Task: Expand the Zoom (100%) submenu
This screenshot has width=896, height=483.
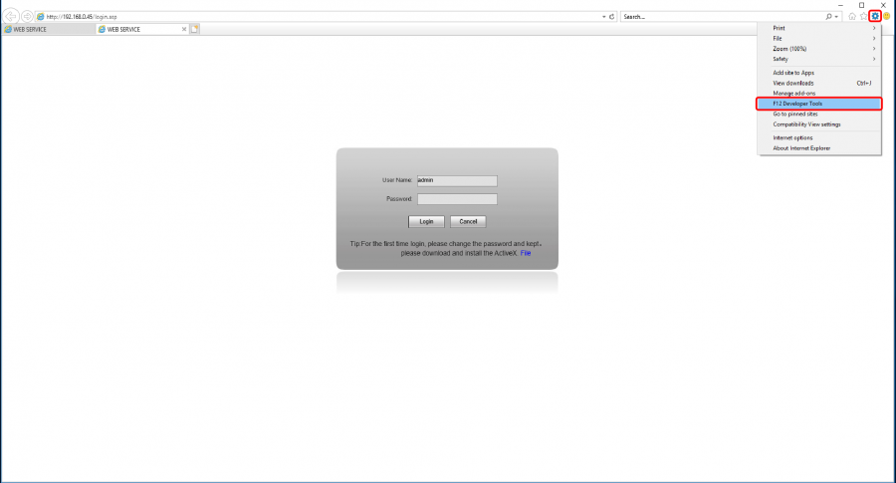Action: [818, 49]
